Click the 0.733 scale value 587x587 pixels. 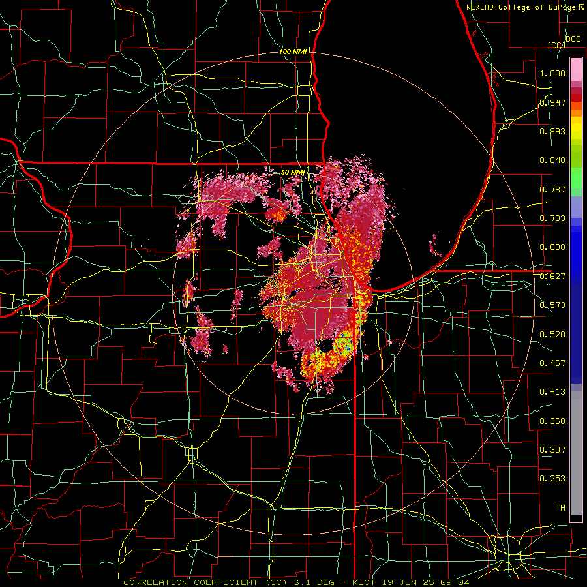(x=552, y=218)
